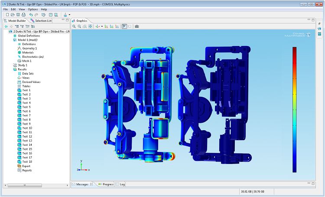
Task: Switch to the Selection List tab
Action: pos(41,20)
